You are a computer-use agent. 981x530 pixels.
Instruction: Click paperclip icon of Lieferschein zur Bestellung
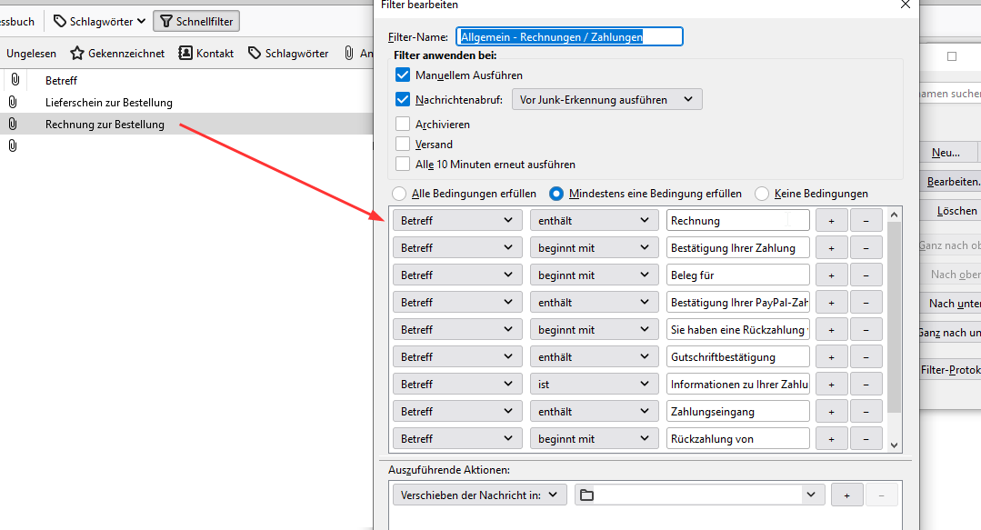(13, 102)
